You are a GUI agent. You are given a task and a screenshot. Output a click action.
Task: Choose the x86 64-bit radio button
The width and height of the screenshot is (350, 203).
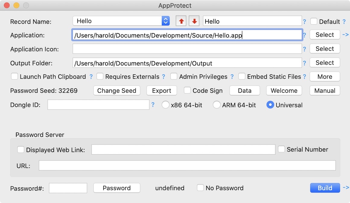[166, 105]
